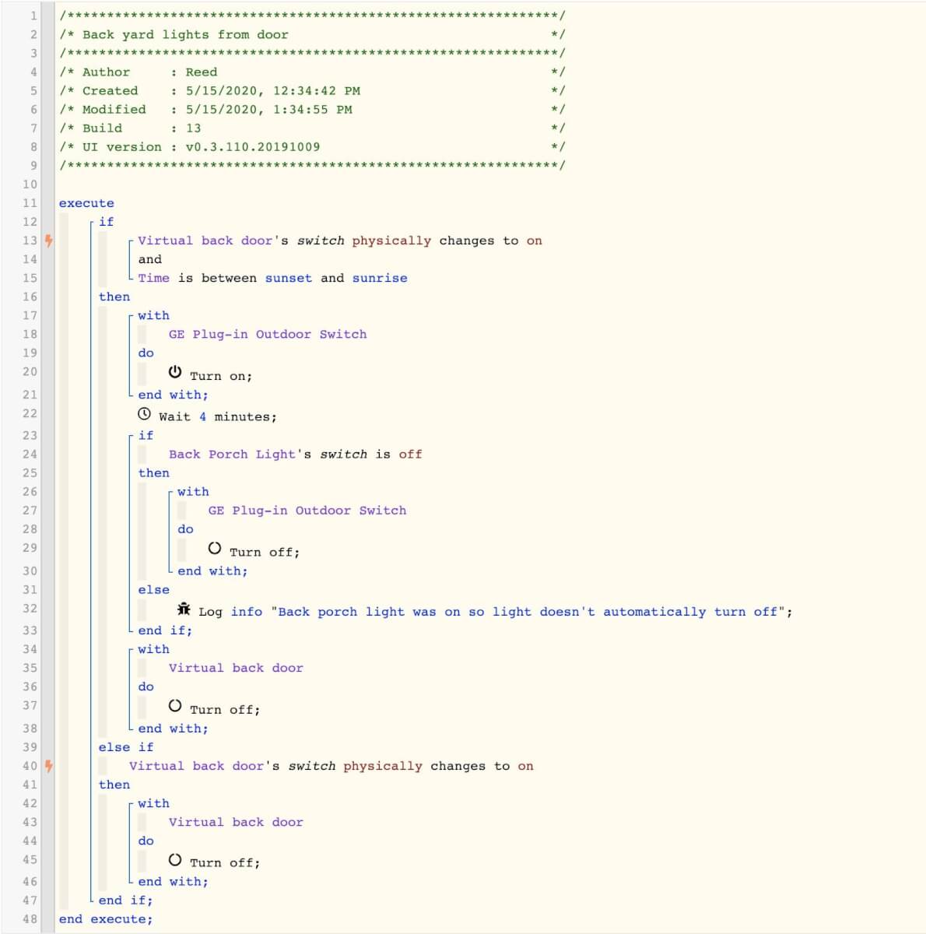
Task: Click the bug icon beside Log info
Action: pos(184,609)
